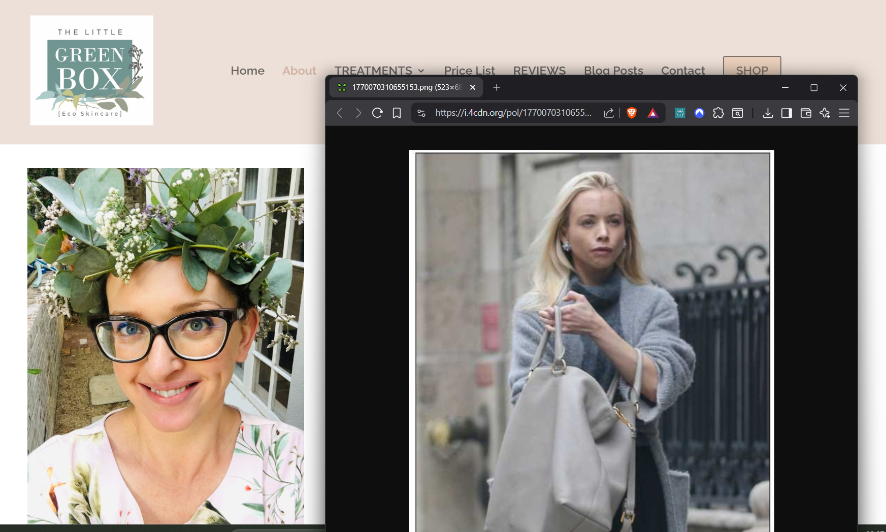
Task: Click the blue circle extension icon
Action: (699, 113)
